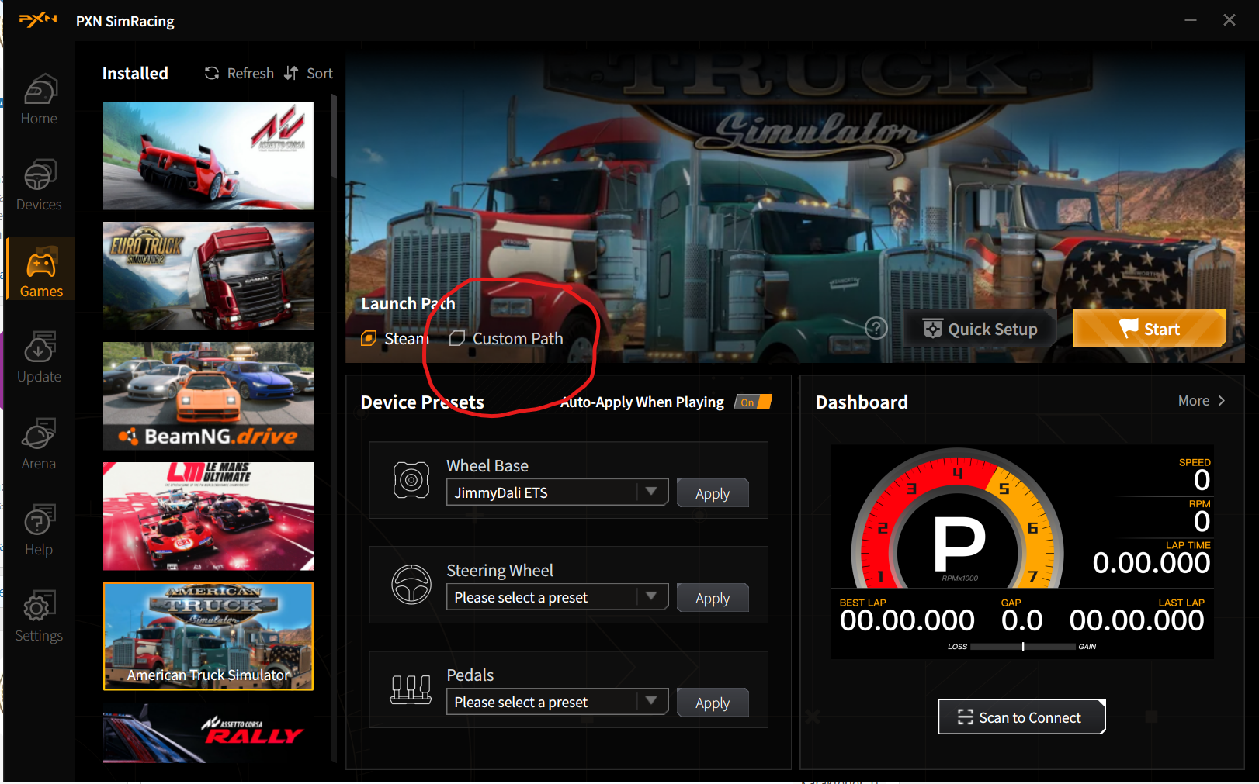This screenshot has width=1259, height=784.
Task: Close the PXN SimRacing window
Action: point(1230,20)
